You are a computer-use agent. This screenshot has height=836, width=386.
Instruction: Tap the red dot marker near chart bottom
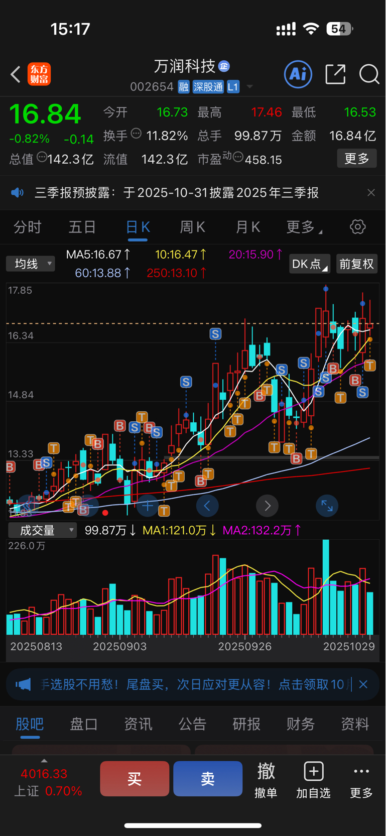(105, 513)
